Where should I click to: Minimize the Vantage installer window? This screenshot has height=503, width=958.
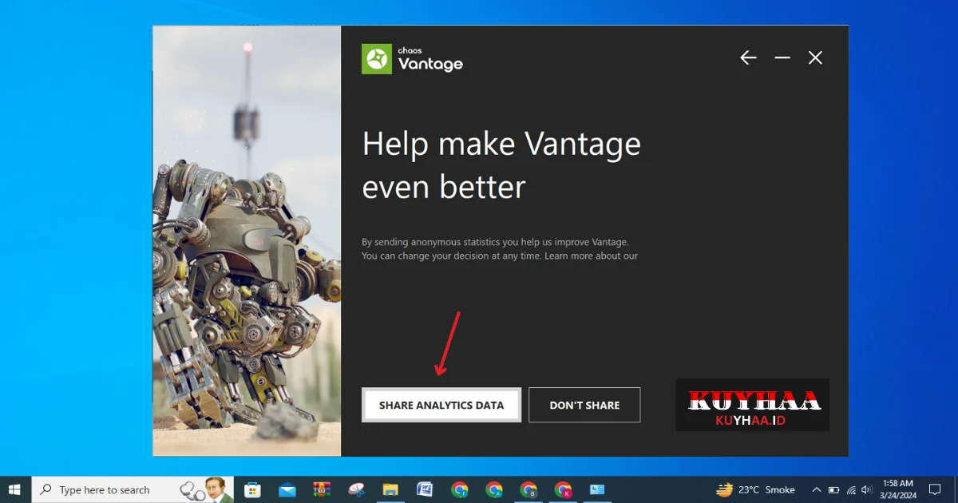[782, 57]
